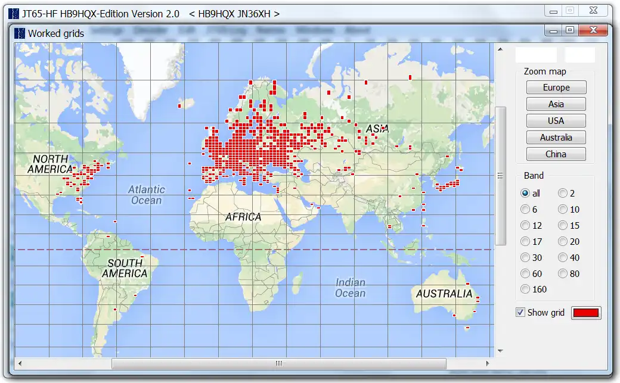Screen dimensions: 620x383
Task: Click the horizontal map scrollbar thumb
Action: 279,363
